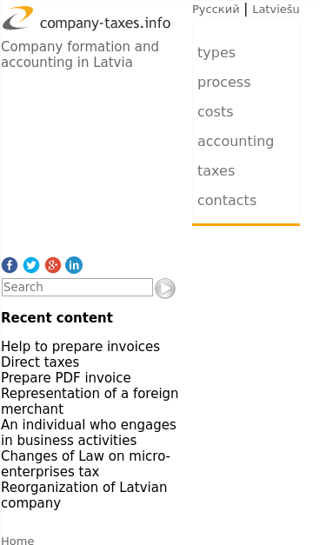This screenshot has height=545, width=326.
Task: Click the search submit arrow button
Action: [164, 288]
